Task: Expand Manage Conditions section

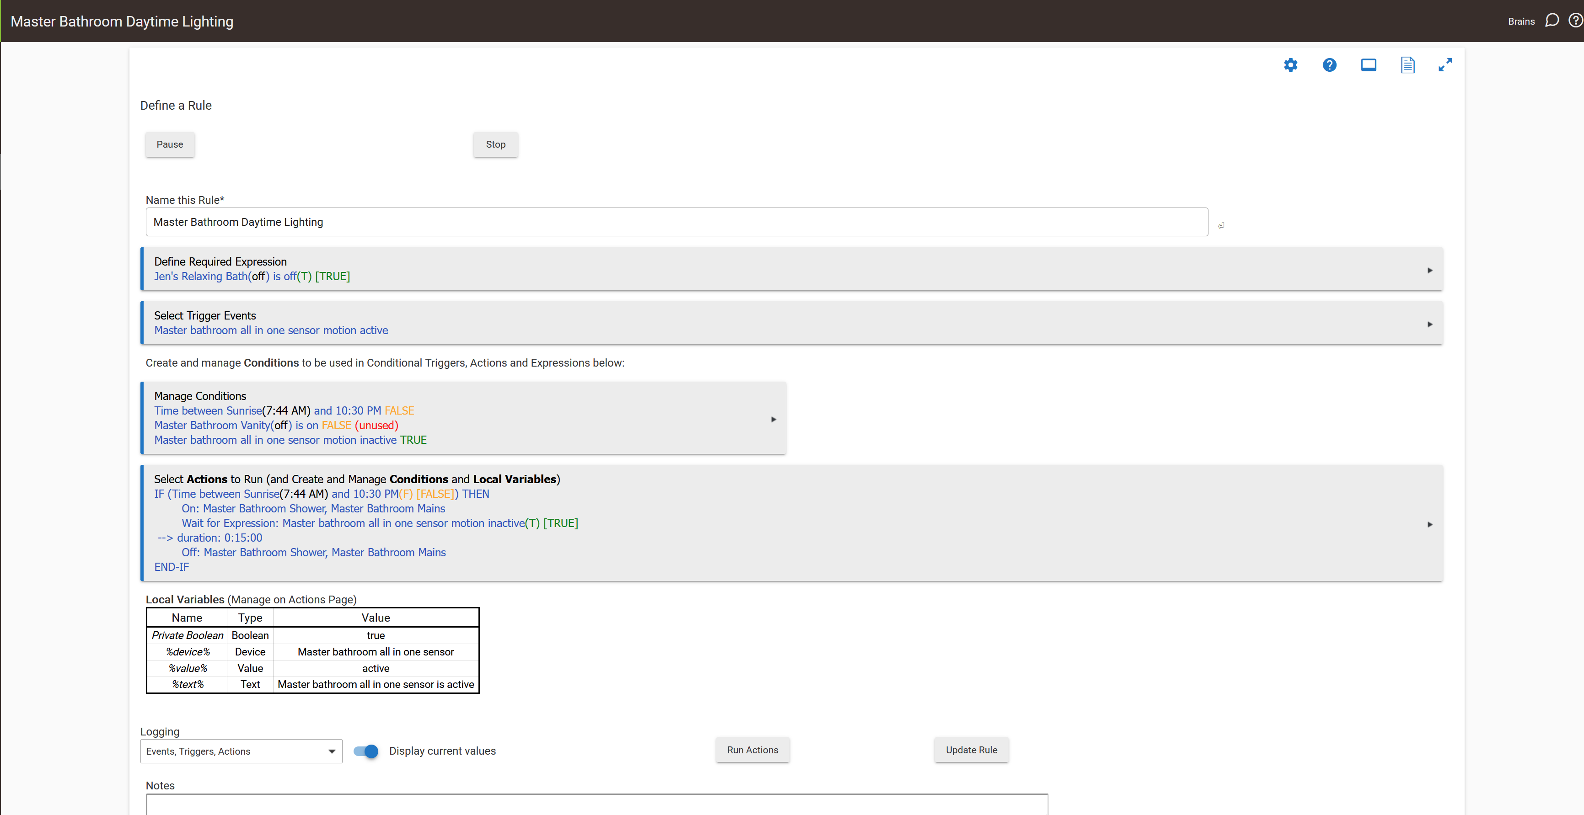Action: tap(773, 419)
